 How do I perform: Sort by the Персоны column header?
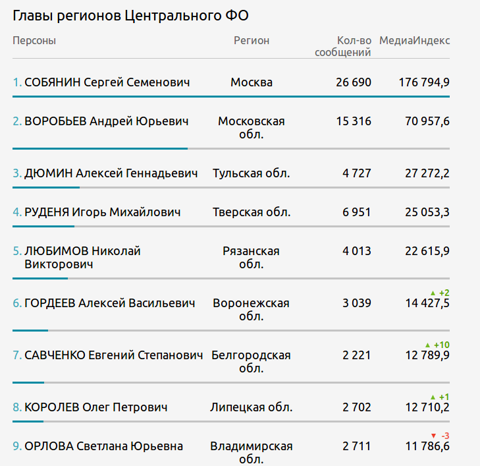(x=34, y=41)
